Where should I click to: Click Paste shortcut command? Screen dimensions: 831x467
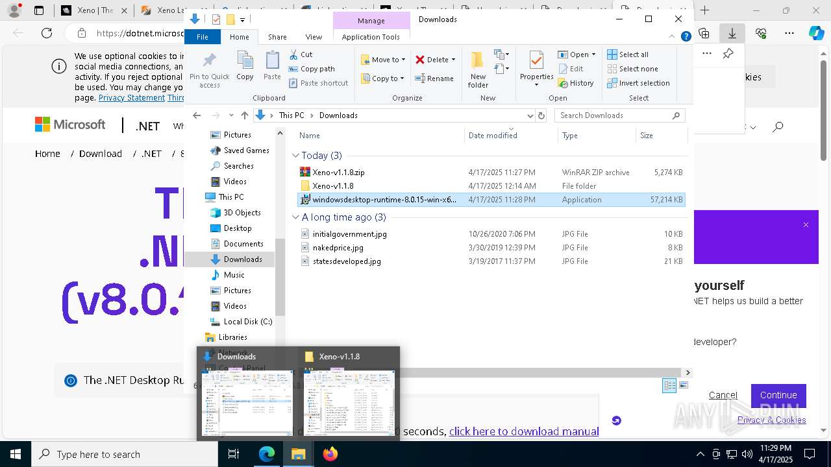(x=318, y=83)
